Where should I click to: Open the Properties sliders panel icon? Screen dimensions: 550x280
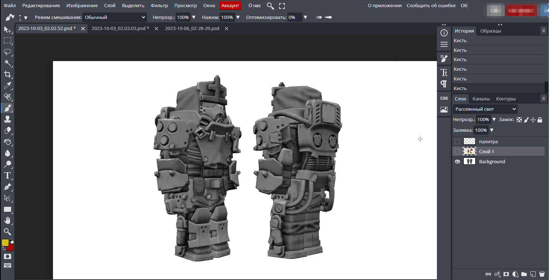click(x=444, y=44)
